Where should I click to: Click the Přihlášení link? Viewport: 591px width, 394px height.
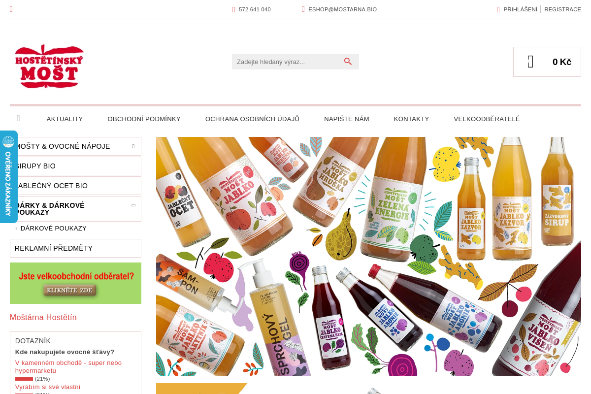pyautogui.click(x=520, y=9)
